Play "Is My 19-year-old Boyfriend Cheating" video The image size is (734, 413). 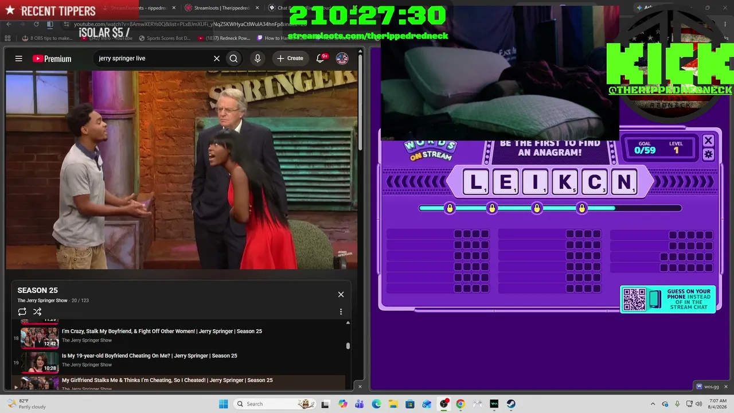[x=149, y=356]
